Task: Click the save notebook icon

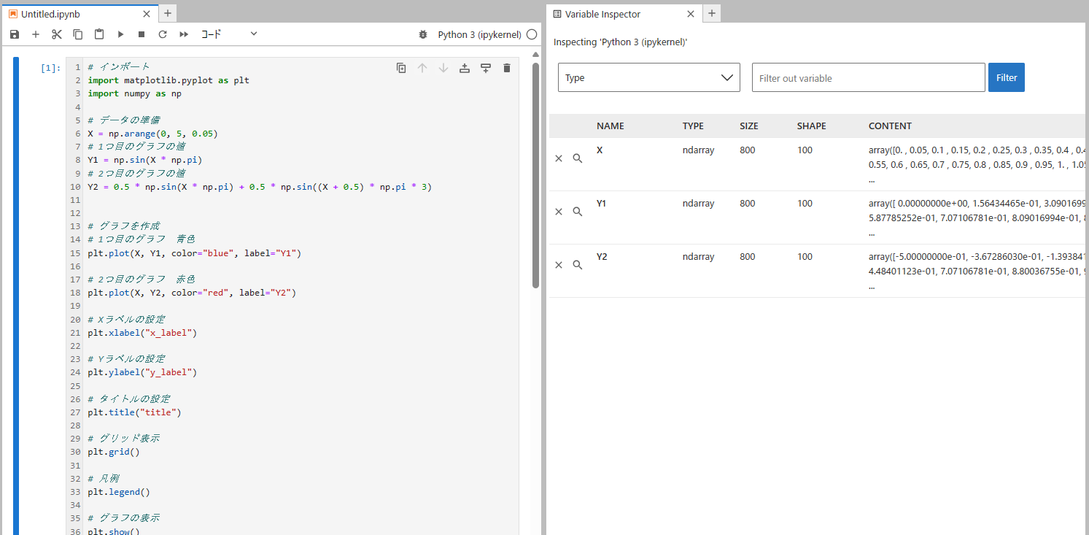Action: tap(15, 34)
